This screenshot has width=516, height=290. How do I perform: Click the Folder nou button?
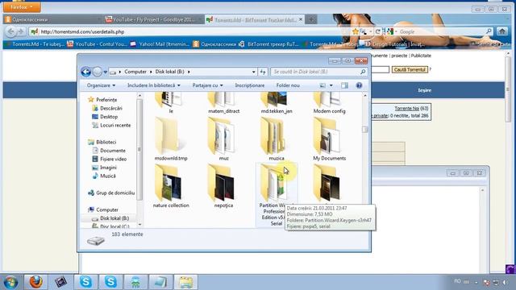pyautogui.click(x=288, y=85)
